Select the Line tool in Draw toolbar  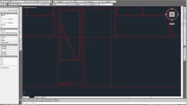click(x=20, y=8)
